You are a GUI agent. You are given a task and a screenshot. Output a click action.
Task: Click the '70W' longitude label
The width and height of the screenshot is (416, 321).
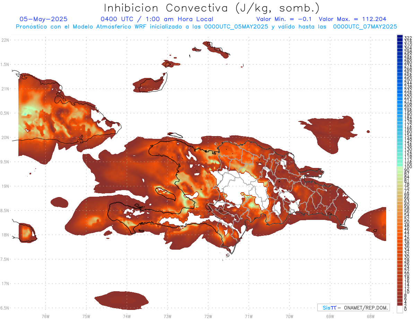pyautogui.click(x=289, y=316)
